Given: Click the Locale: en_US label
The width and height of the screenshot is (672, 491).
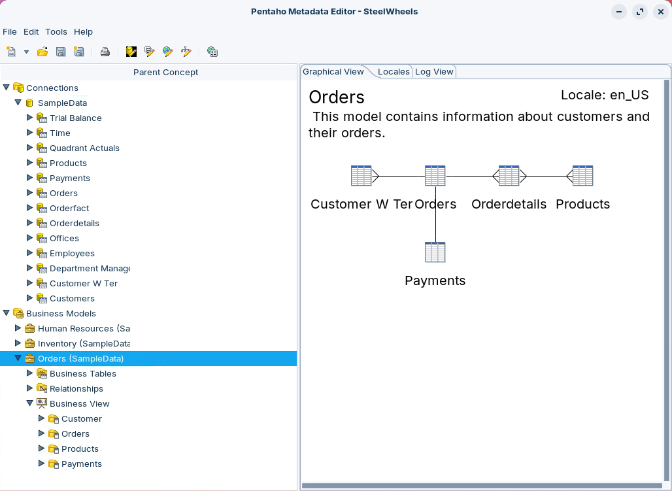Looking at the screenshot, I should pos(605,95).
